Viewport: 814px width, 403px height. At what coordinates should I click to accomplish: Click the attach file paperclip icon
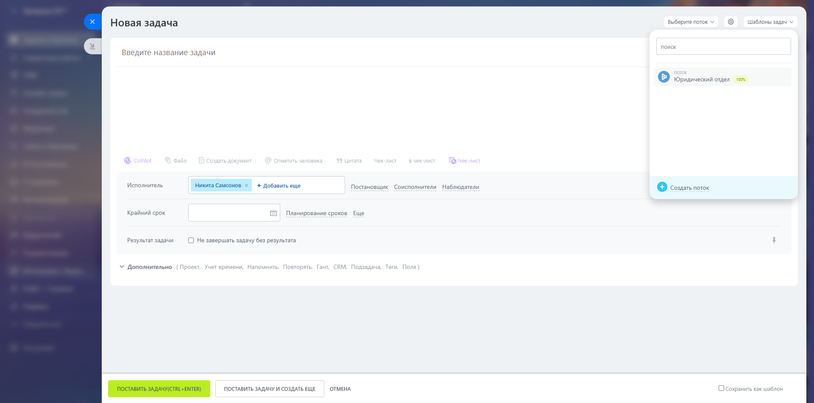(168, 160)
